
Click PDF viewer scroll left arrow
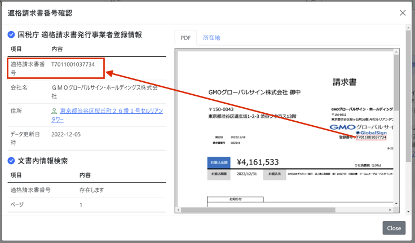click(178, 210)
